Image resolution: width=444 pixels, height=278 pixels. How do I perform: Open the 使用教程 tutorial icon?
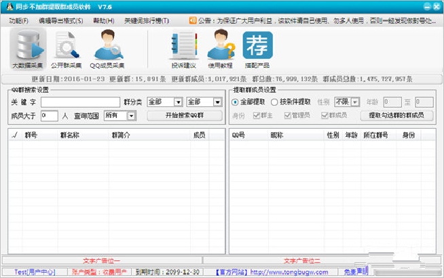[x=221, y=49]
